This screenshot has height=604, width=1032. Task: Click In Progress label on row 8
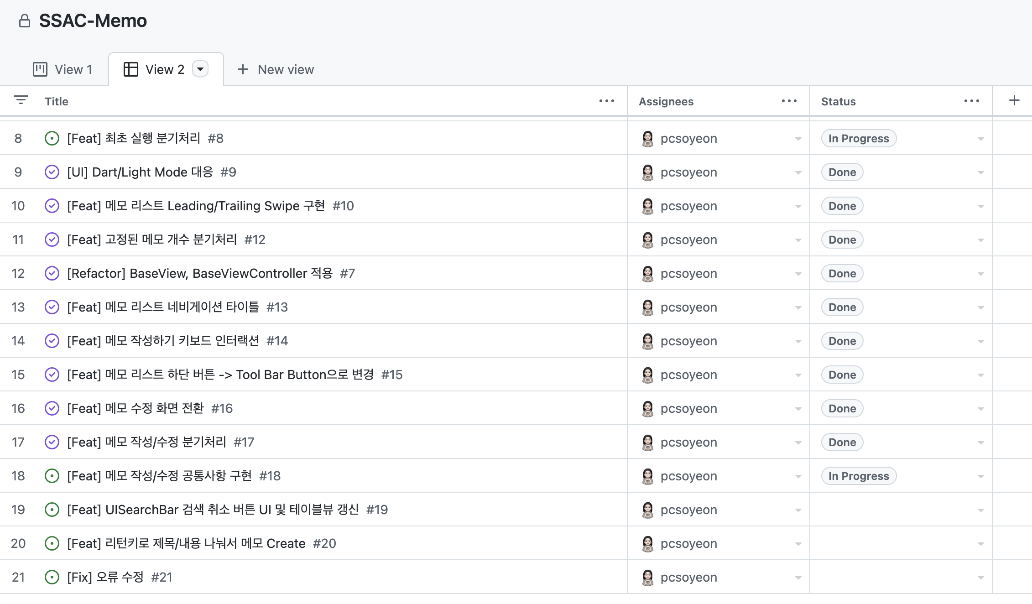pyautogui.click(x=859, y=138)
